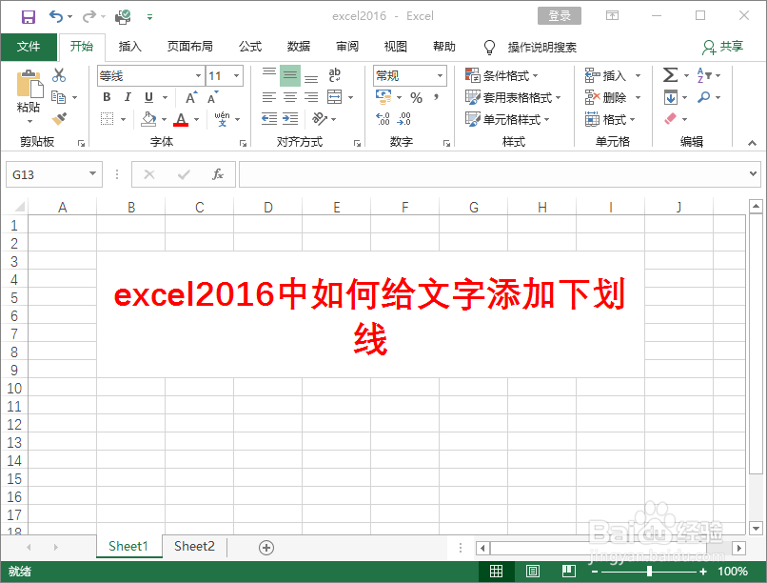Click the Copy icon in clipboard group

click(59, 97)
